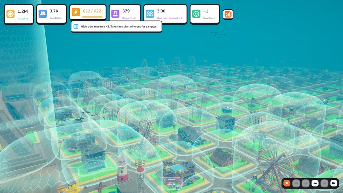
Task: Click the 3.7K population value
Action: pos(54,11)
